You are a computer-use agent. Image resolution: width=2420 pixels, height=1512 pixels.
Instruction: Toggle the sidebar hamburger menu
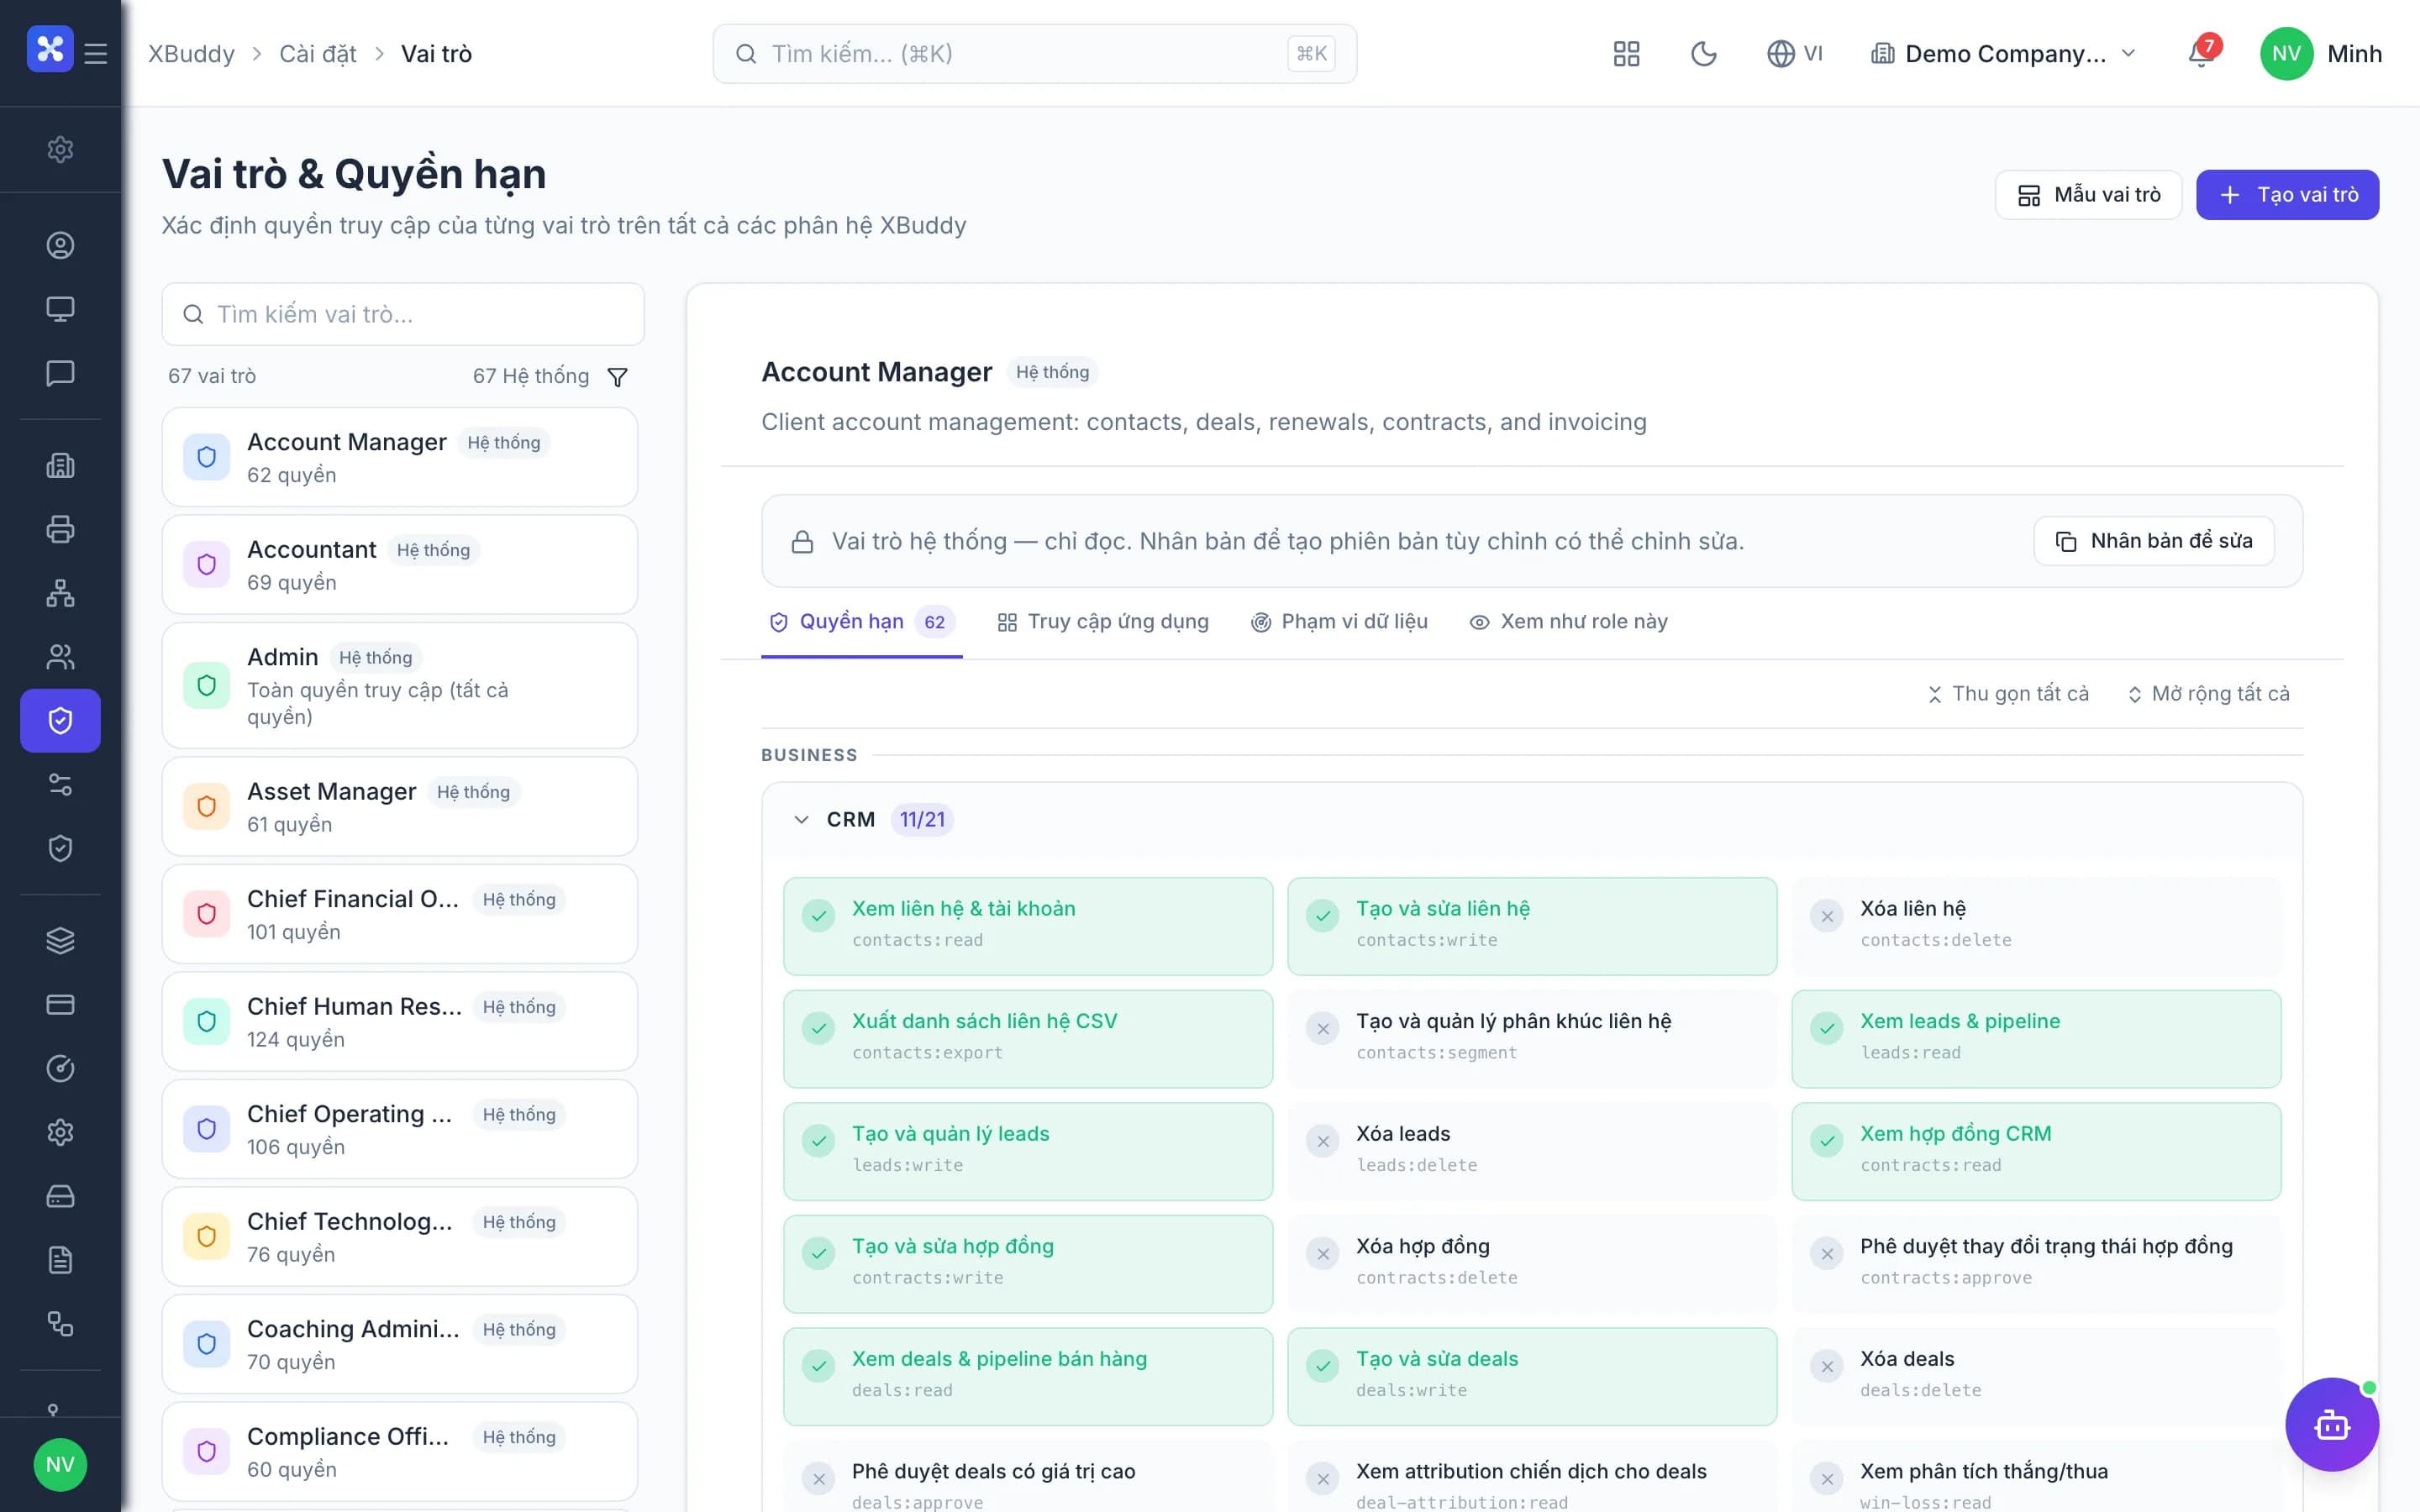pyautogui.click(x=96, y=53)
